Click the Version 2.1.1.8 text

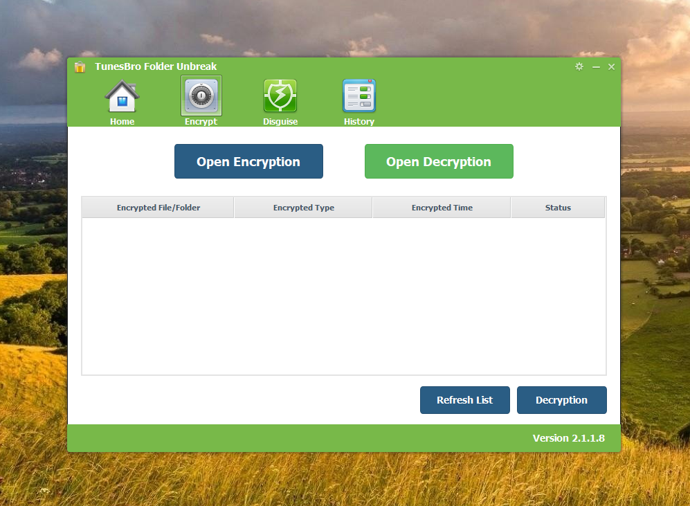568,438
